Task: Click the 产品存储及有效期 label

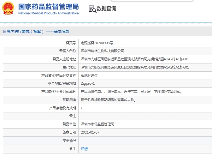Action: 62,108
